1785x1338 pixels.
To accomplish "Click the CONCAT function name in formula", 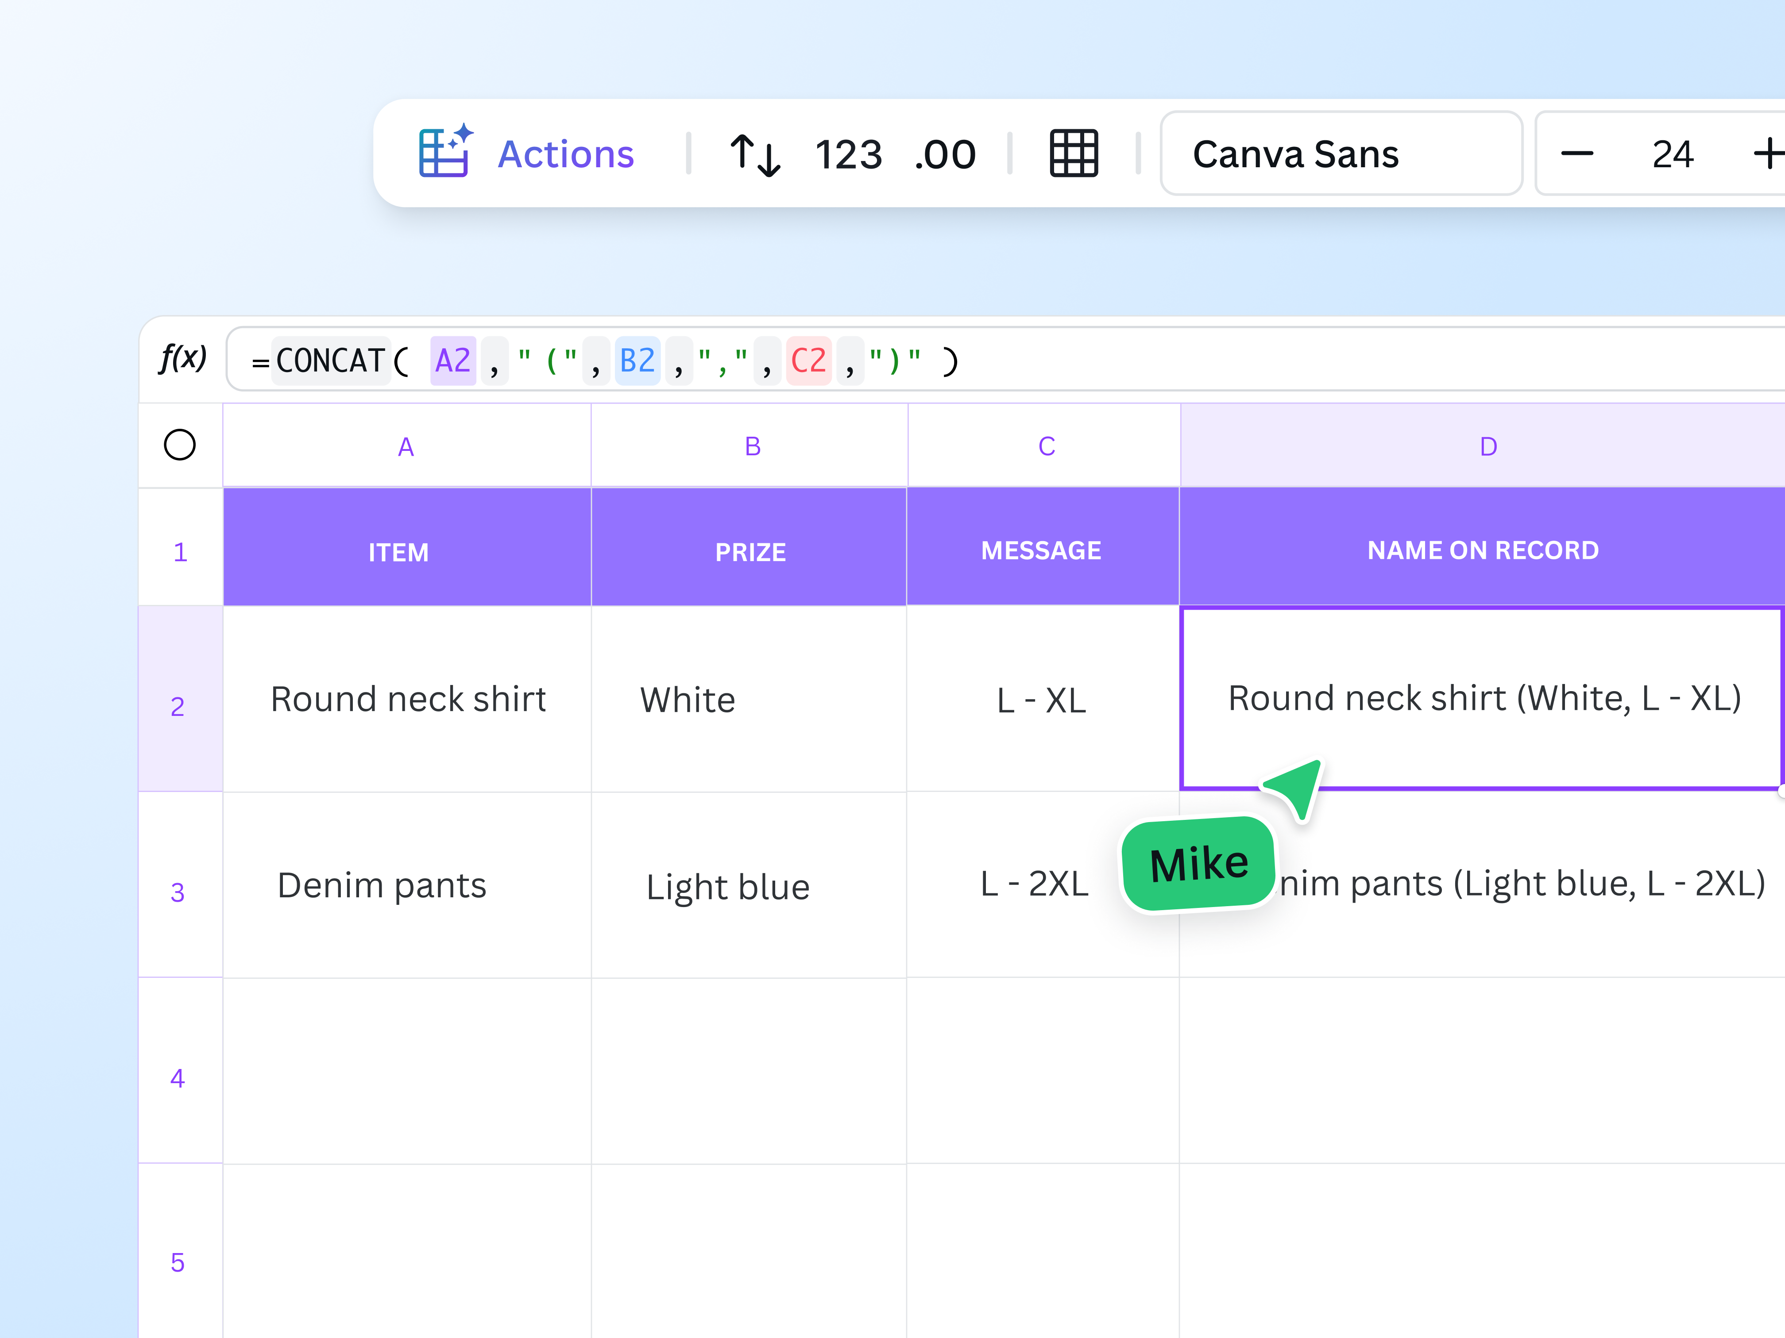I will 331,361.
